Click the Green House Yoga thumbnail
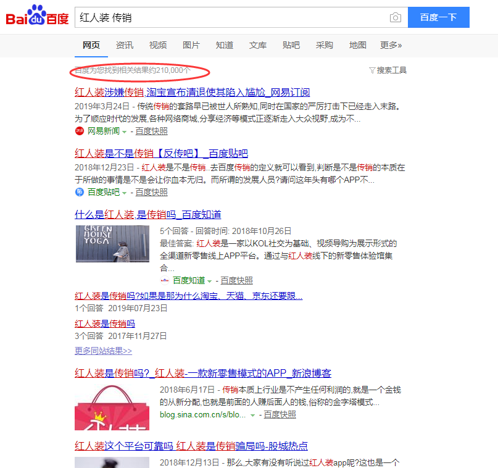Screen dimensions: 498x468 pos(112,244)
